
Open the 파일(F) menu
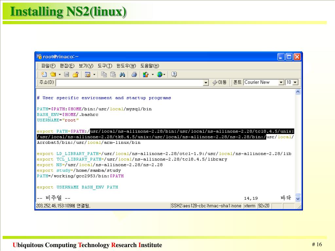pos(48,66)
